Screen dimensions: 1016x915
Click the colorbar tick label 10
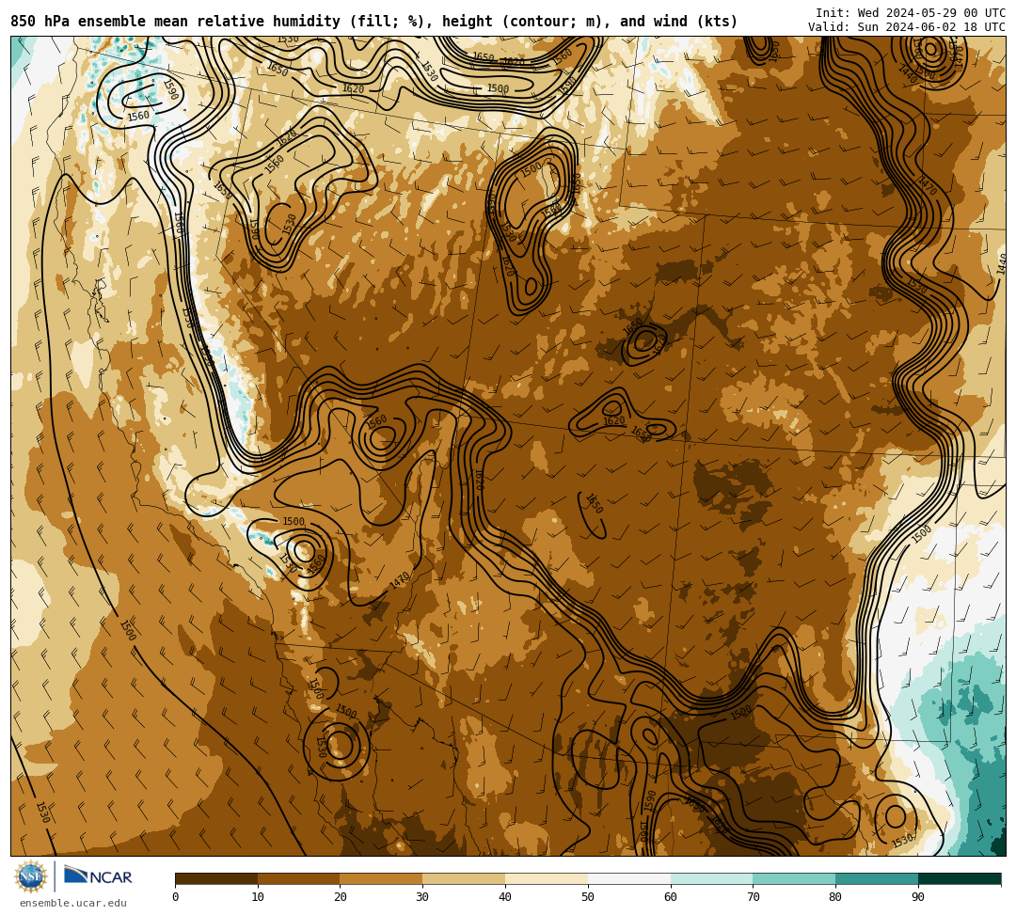(258, 897)
